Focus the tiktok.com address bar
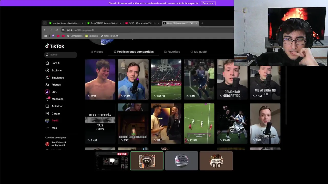Image resolution: width=328 pixels, height=184 pixels. pyautogui.click(x=147, y=30)
